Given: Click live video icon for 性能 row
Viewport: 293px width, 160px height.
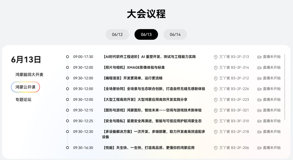Looking at the screenshot, I should click(x=259, y=148).
